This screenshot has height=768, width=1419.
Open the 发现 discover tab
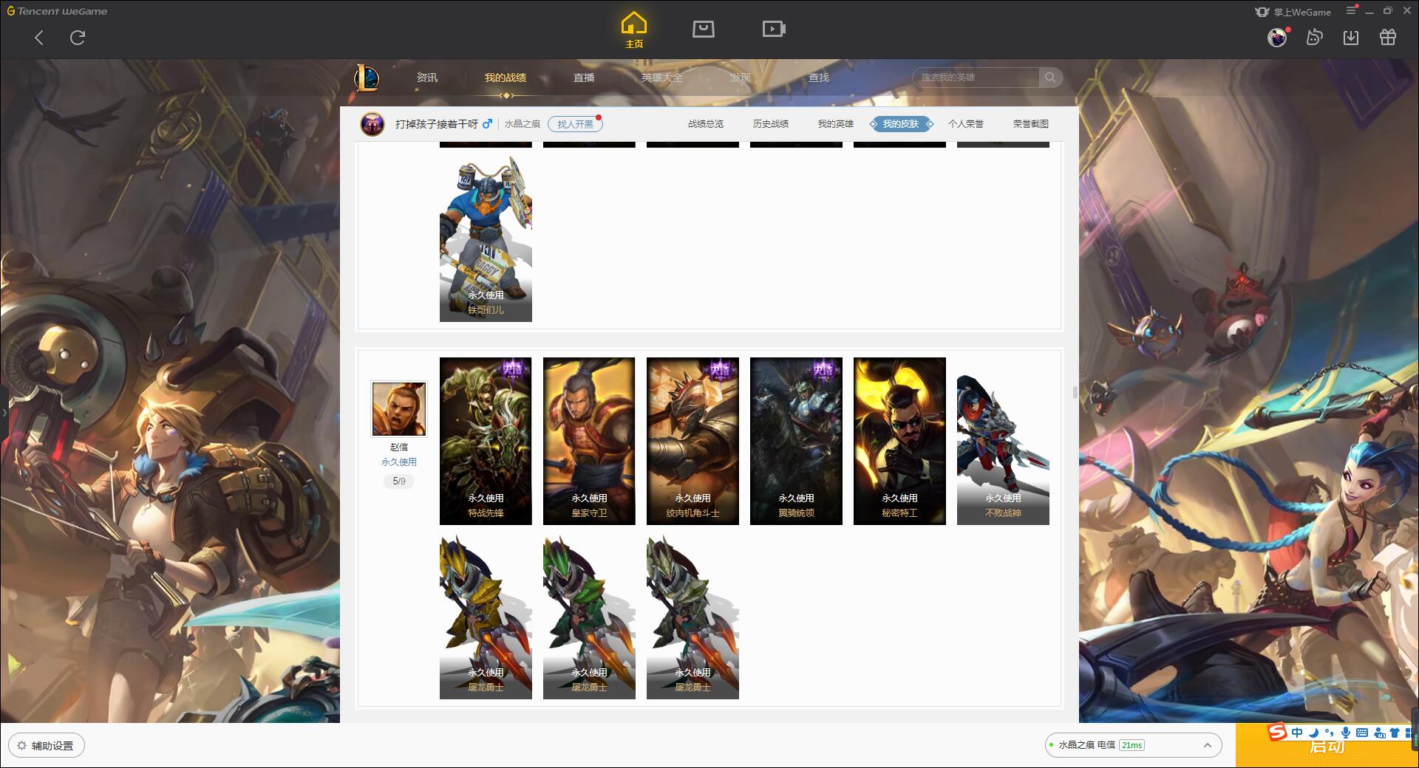740,78
